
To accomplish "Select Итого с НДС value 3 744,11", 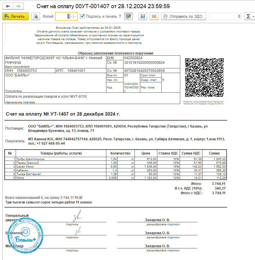I will pyautogui.click(x=219, y=193).
